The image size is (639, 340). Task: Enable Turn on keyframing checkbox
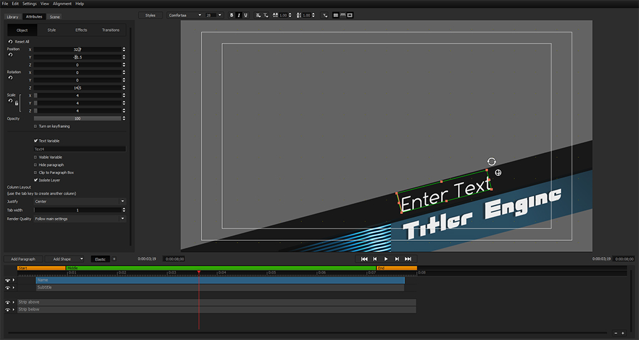[36, 126]
